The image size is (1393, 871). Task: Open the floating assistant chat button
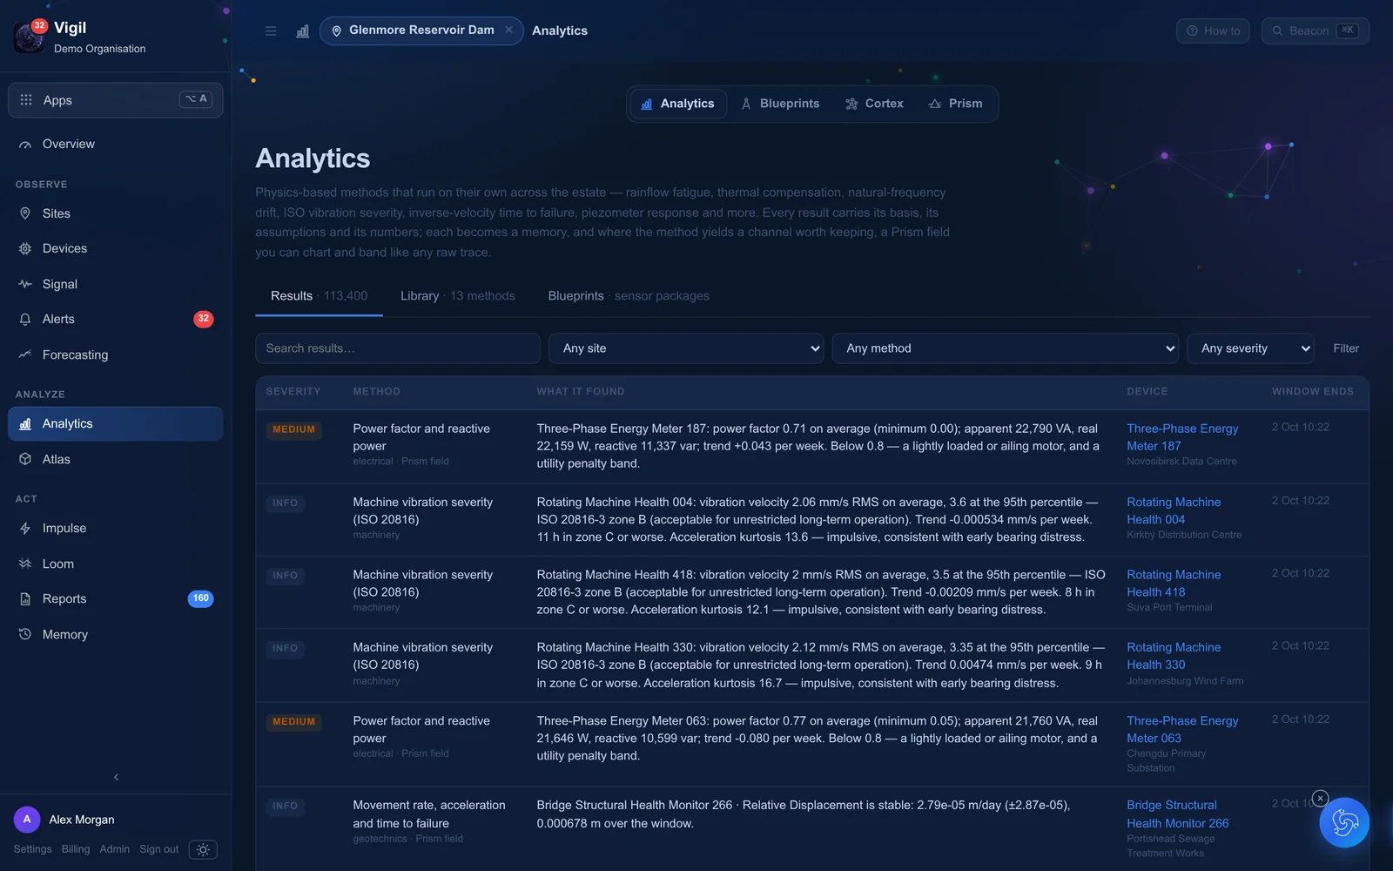(x=1344, y=822)
